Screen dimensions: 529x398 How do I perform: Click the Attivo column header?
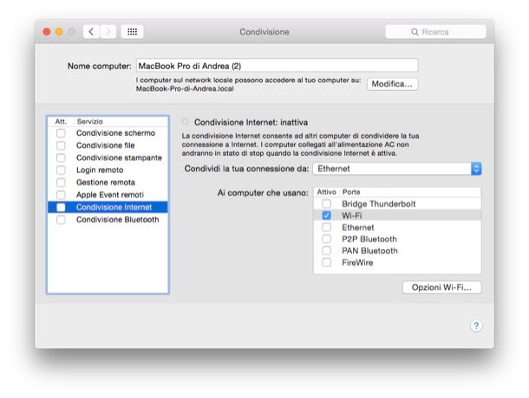(326, 192)
